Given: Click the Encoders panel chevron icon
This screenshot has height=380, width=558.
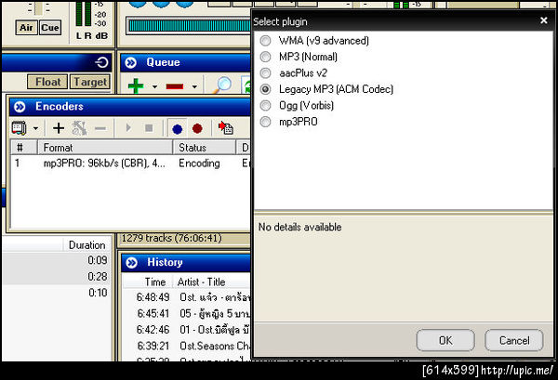Looking at the screenshot, I should pyautogui.click(x=20, y=107).
